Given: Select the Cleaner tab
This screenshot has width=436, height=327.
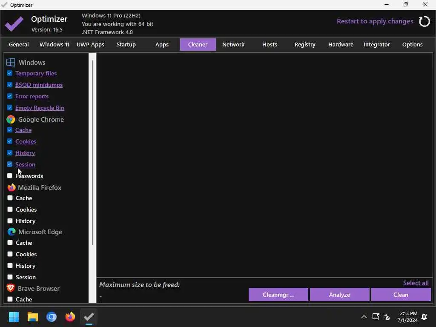Looking at the screenshot, I should (x=198, y=44).
